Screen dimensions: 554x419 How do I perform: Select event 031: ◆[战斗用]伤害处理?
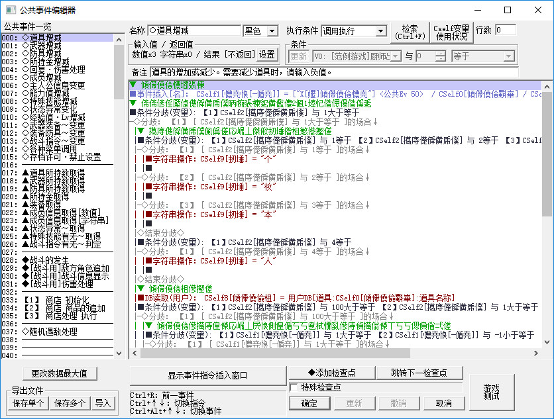57,284
